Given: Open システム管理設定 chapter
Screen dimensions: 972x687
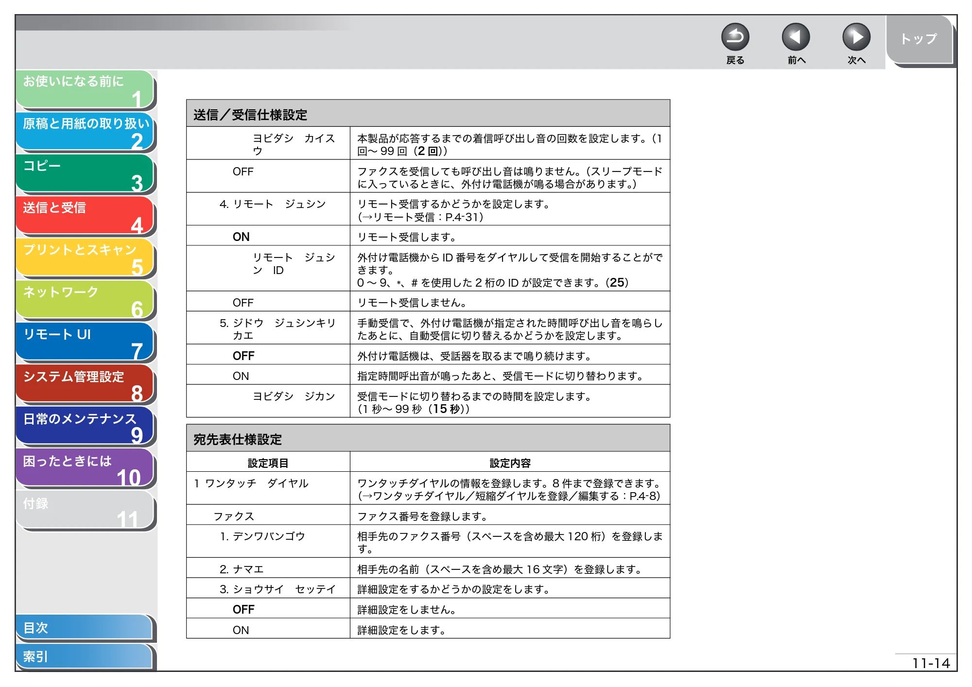Looking at the screenshot, I should (85, 384).
